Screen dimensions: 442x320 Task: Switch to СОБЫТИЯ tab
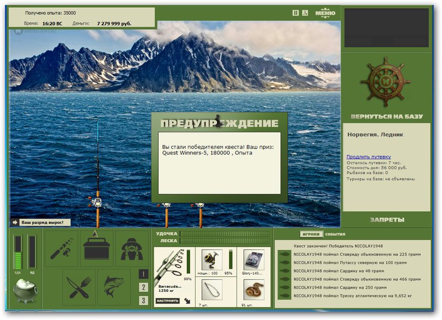[x=335, y=234]
